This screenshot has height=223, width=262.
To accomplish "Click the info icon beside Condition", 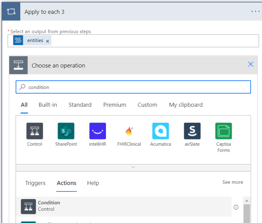I will tap(236, 207).
